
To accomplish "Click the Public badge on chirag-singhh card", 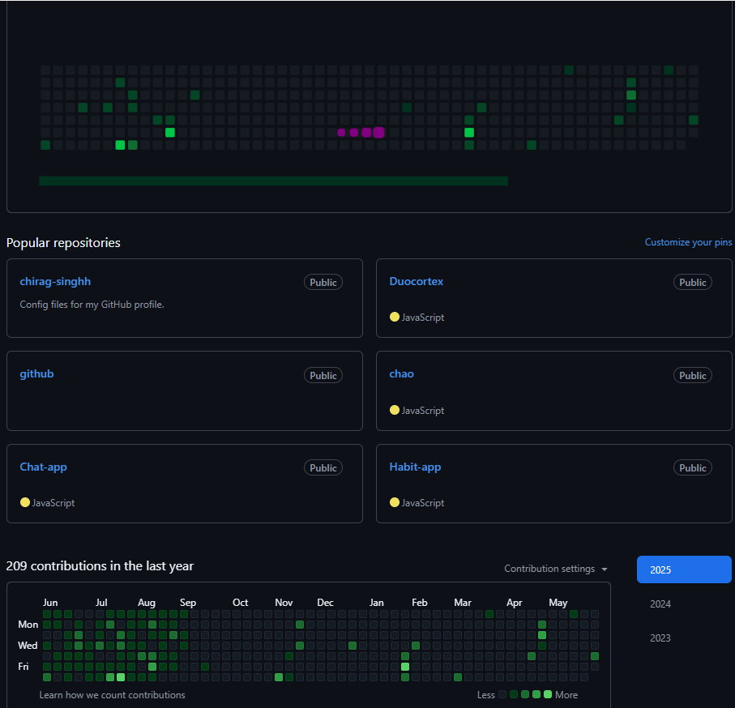I will (x=323, y=283).
